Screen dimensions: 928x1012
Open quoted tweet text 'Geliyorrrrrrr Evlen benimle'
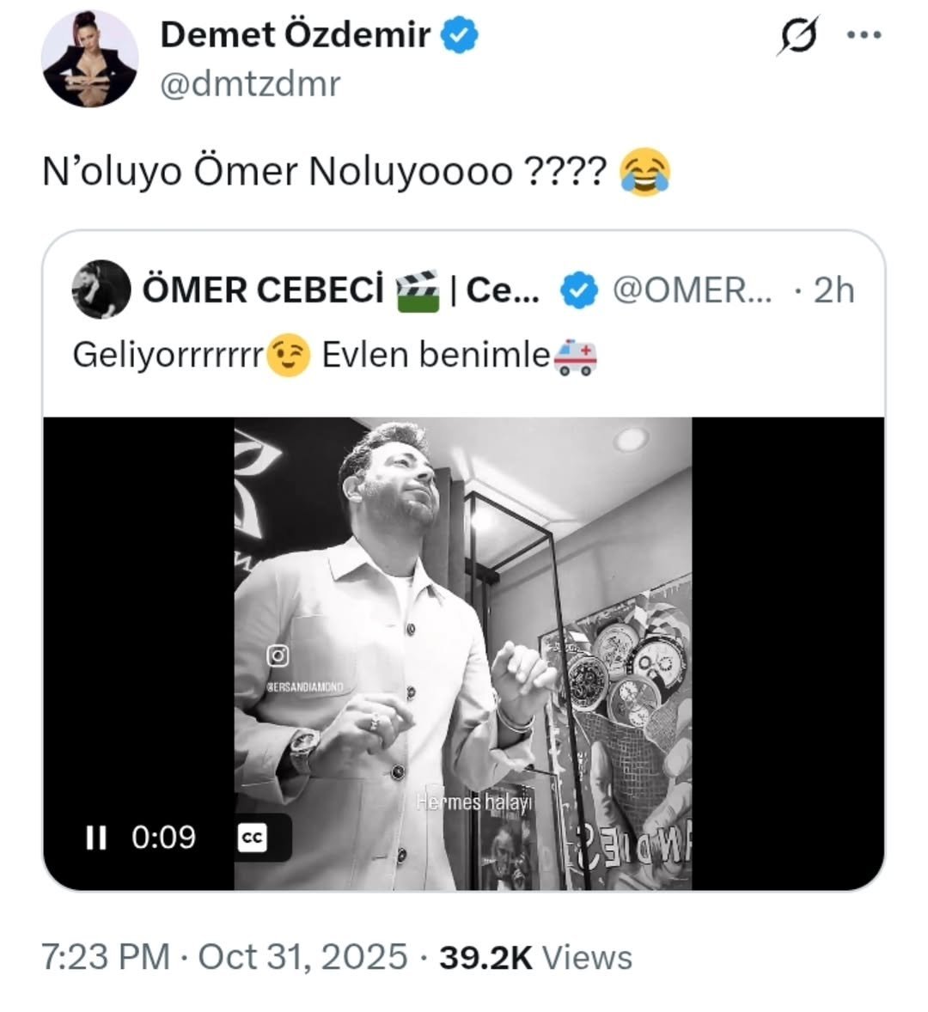coord(335,355)
